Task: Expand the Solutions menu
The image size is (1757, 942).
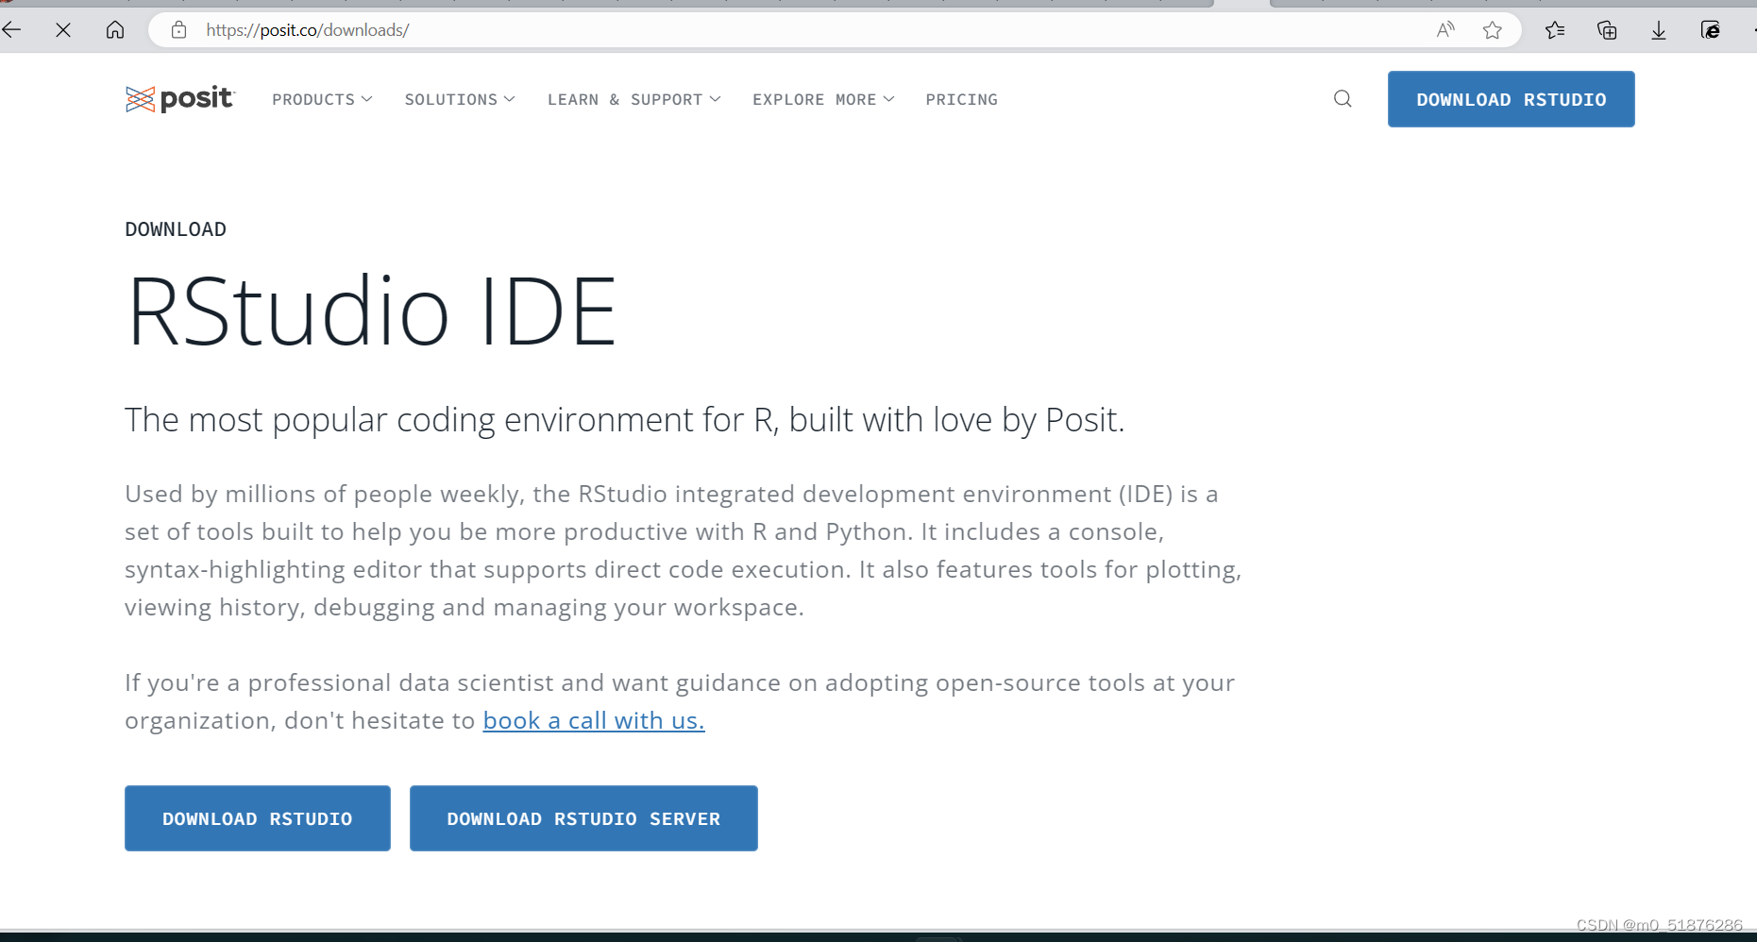Action: [460, 99]
